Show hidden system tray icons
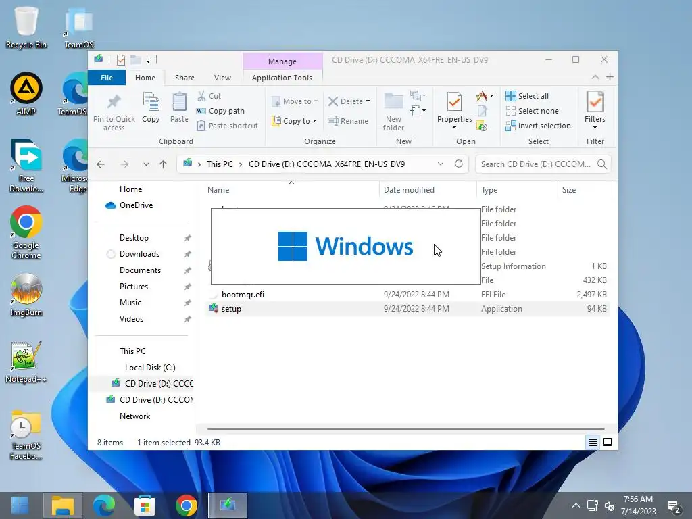Screen dimensions: 692x519 click(x=576, y=505)
